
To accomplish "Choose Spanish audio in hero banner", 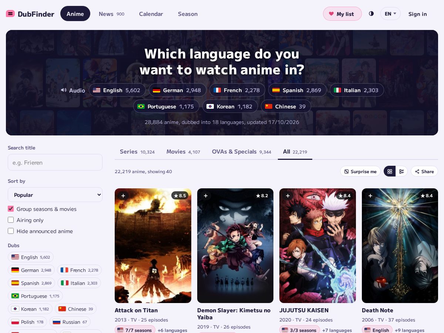I will pyautogui.click(x=297, y=90).
